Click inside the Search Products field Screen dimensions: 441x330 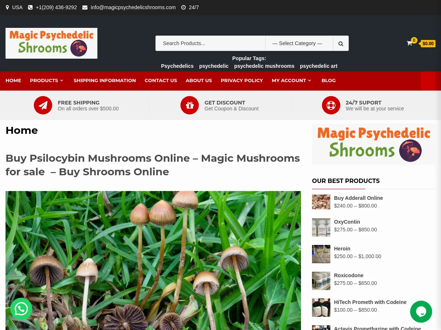210,43
